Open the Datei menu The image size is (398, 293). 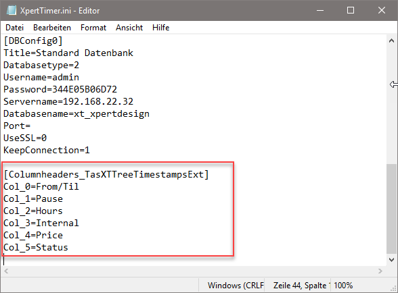pos(14,28)
